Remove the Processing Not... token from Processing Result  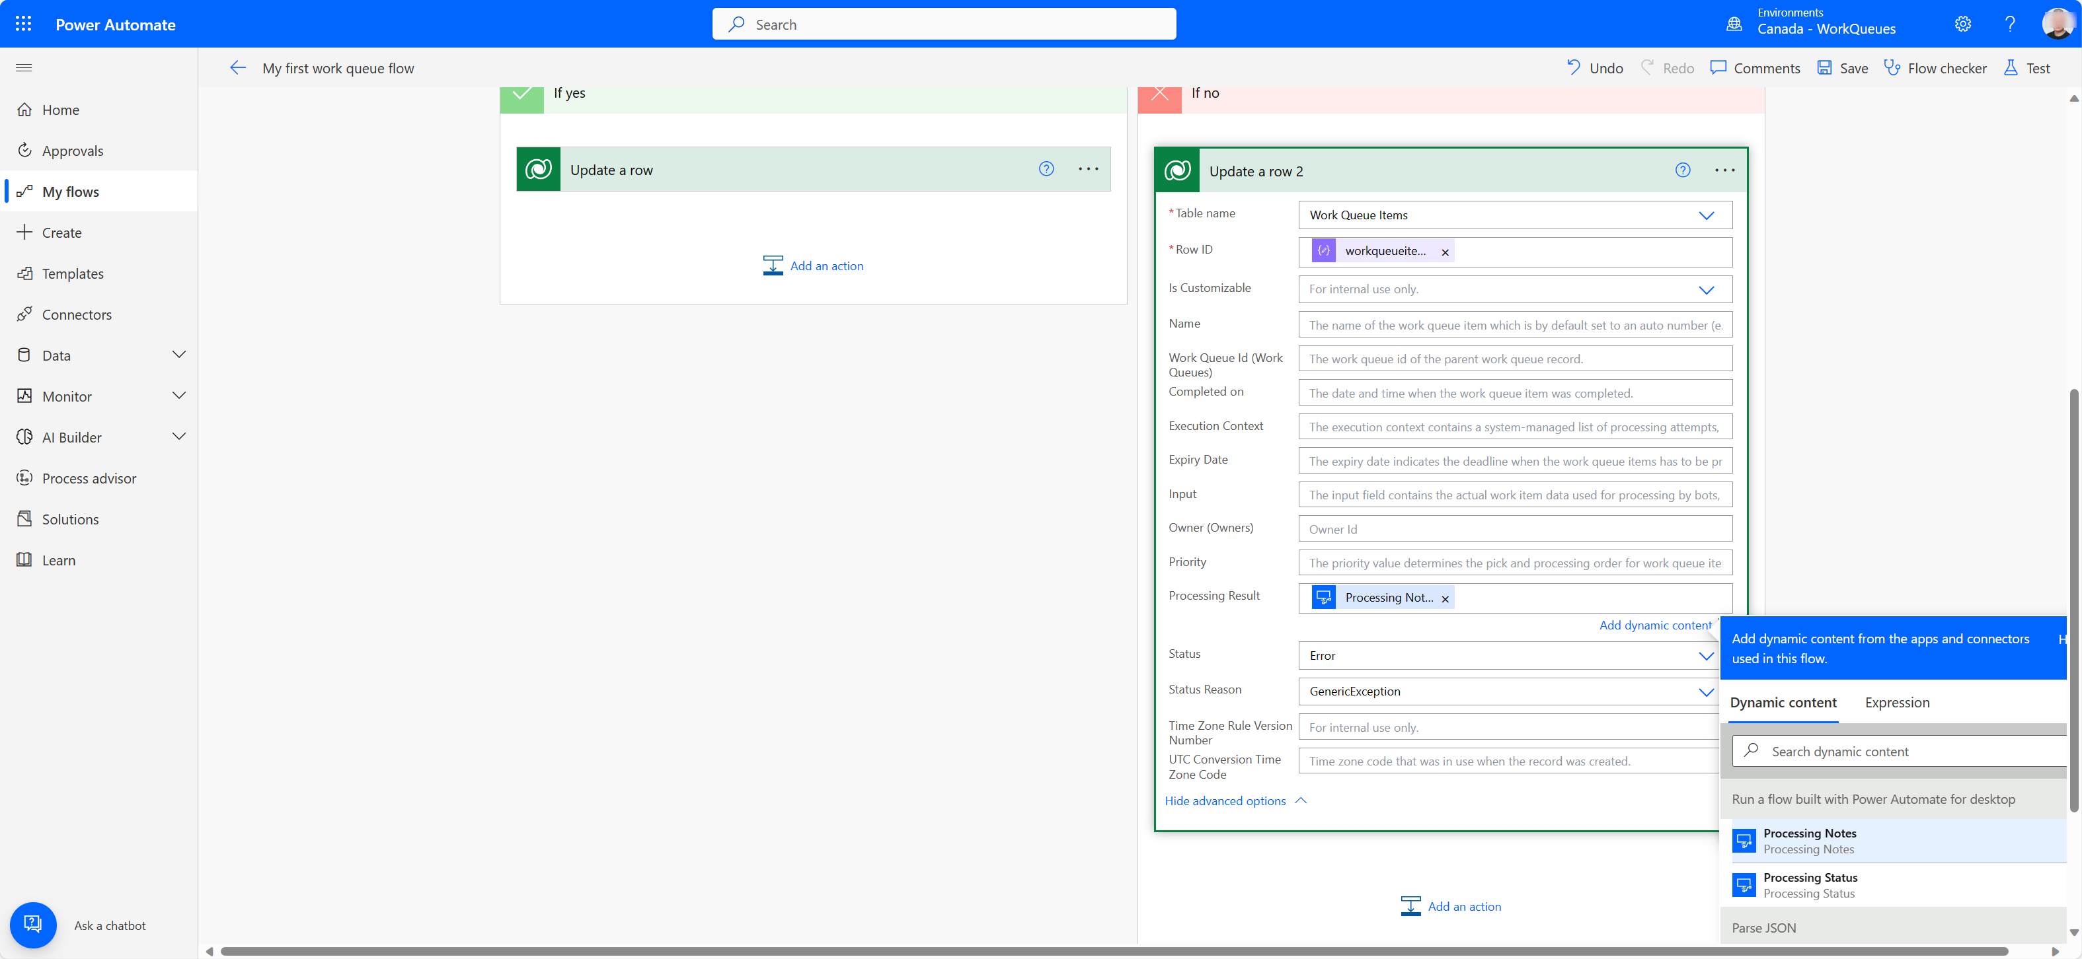point(1445,598)
